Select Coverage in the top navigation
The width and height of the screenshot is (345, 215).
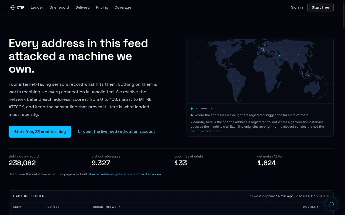(123, 8)
